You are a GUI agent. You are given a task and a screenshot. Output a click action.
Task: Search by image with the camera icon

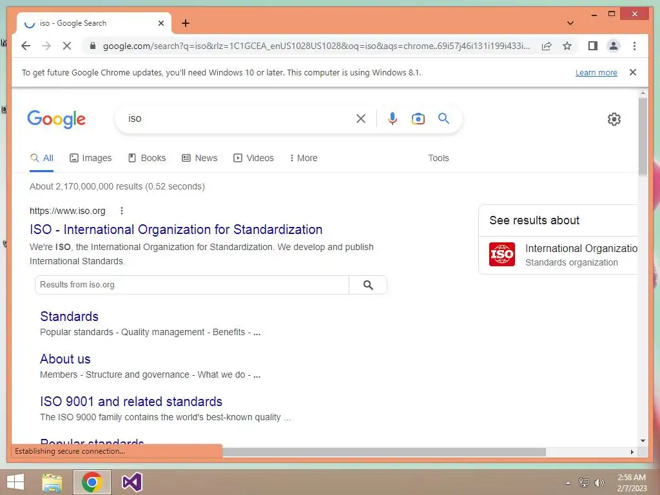pyautogui.click(x=418, y=119)
